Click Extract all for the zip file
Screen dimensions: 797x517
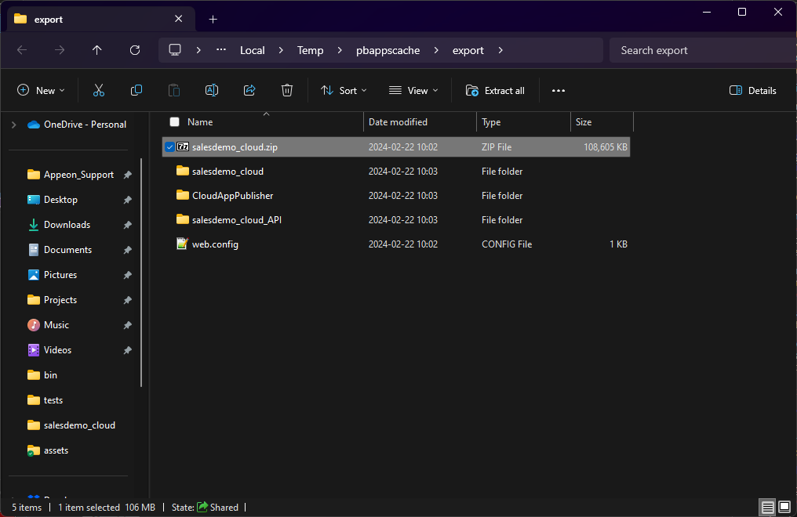point(495,89)
